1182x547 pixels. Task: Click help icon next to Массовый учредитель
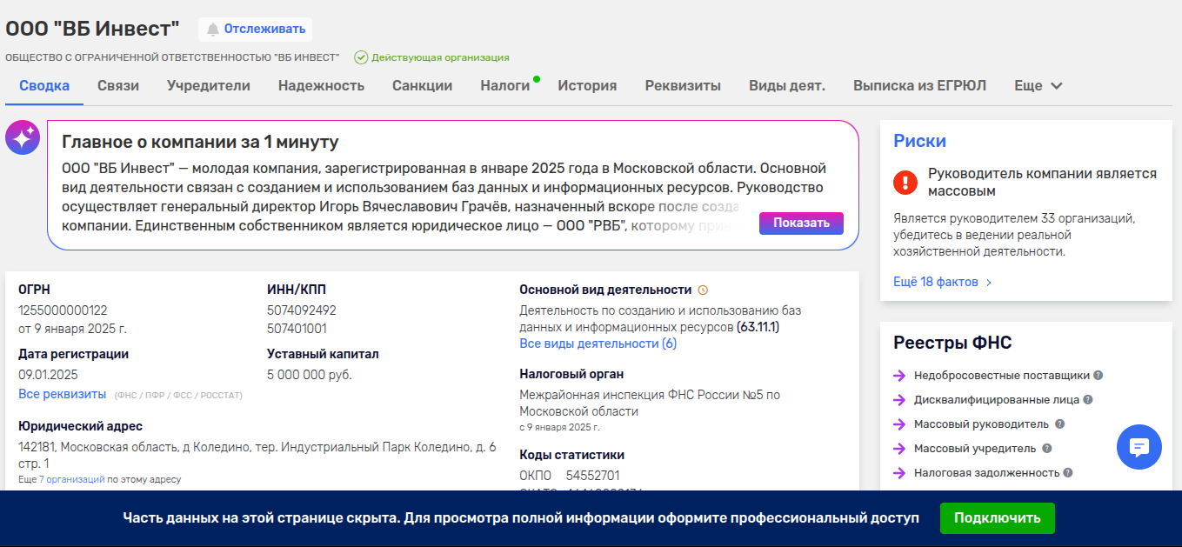pyautogui.click(x=1047, y=449)
